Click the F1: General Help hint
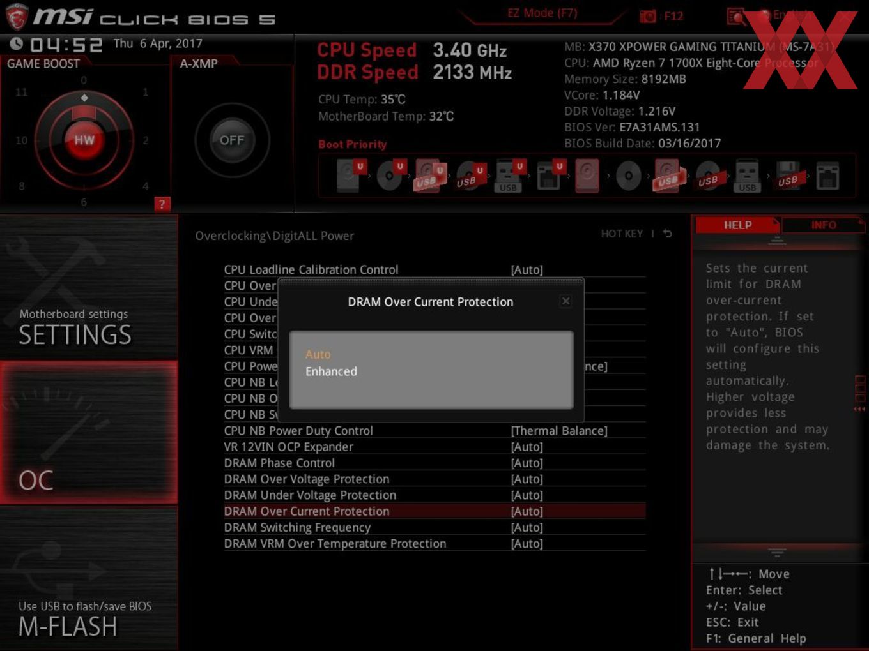The width and height of the screenshot is (869, 651). [x=756, y=638]
